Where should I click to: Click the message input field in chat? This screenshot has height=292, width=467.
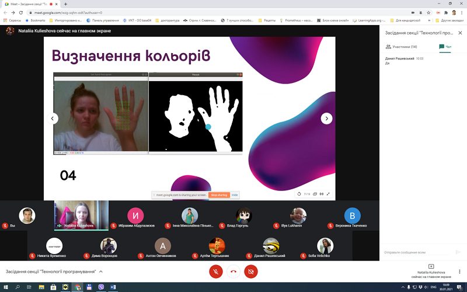coord(416,252)
